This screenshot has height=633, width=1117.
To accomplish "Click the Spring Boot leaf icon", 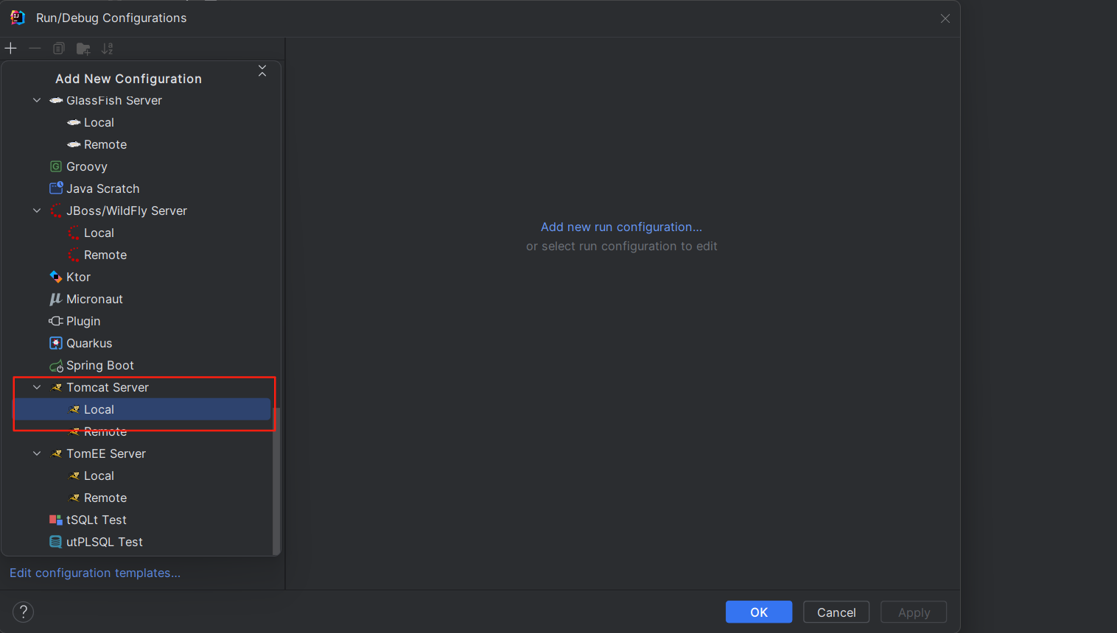I will click(56, 366).
